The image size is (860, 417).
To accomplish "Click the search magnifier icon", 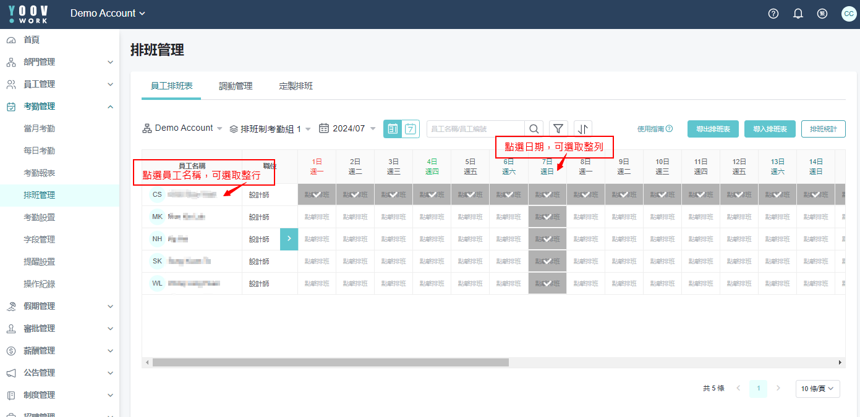I will click(x=534, y=129).
